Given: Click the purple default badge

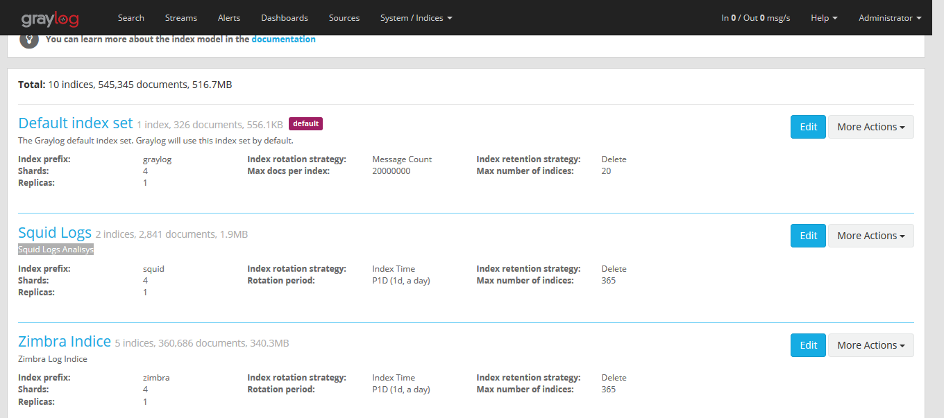Looking at the screenshot, I should 305,124.
